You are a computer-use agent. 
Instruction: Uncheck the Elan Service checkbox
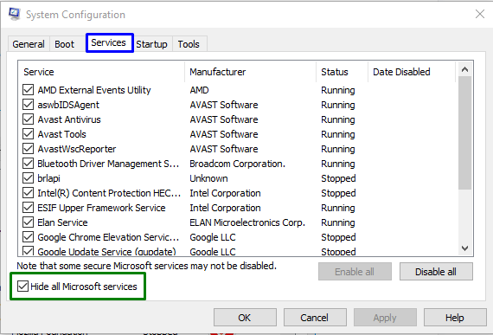click(x=28, y=222)
